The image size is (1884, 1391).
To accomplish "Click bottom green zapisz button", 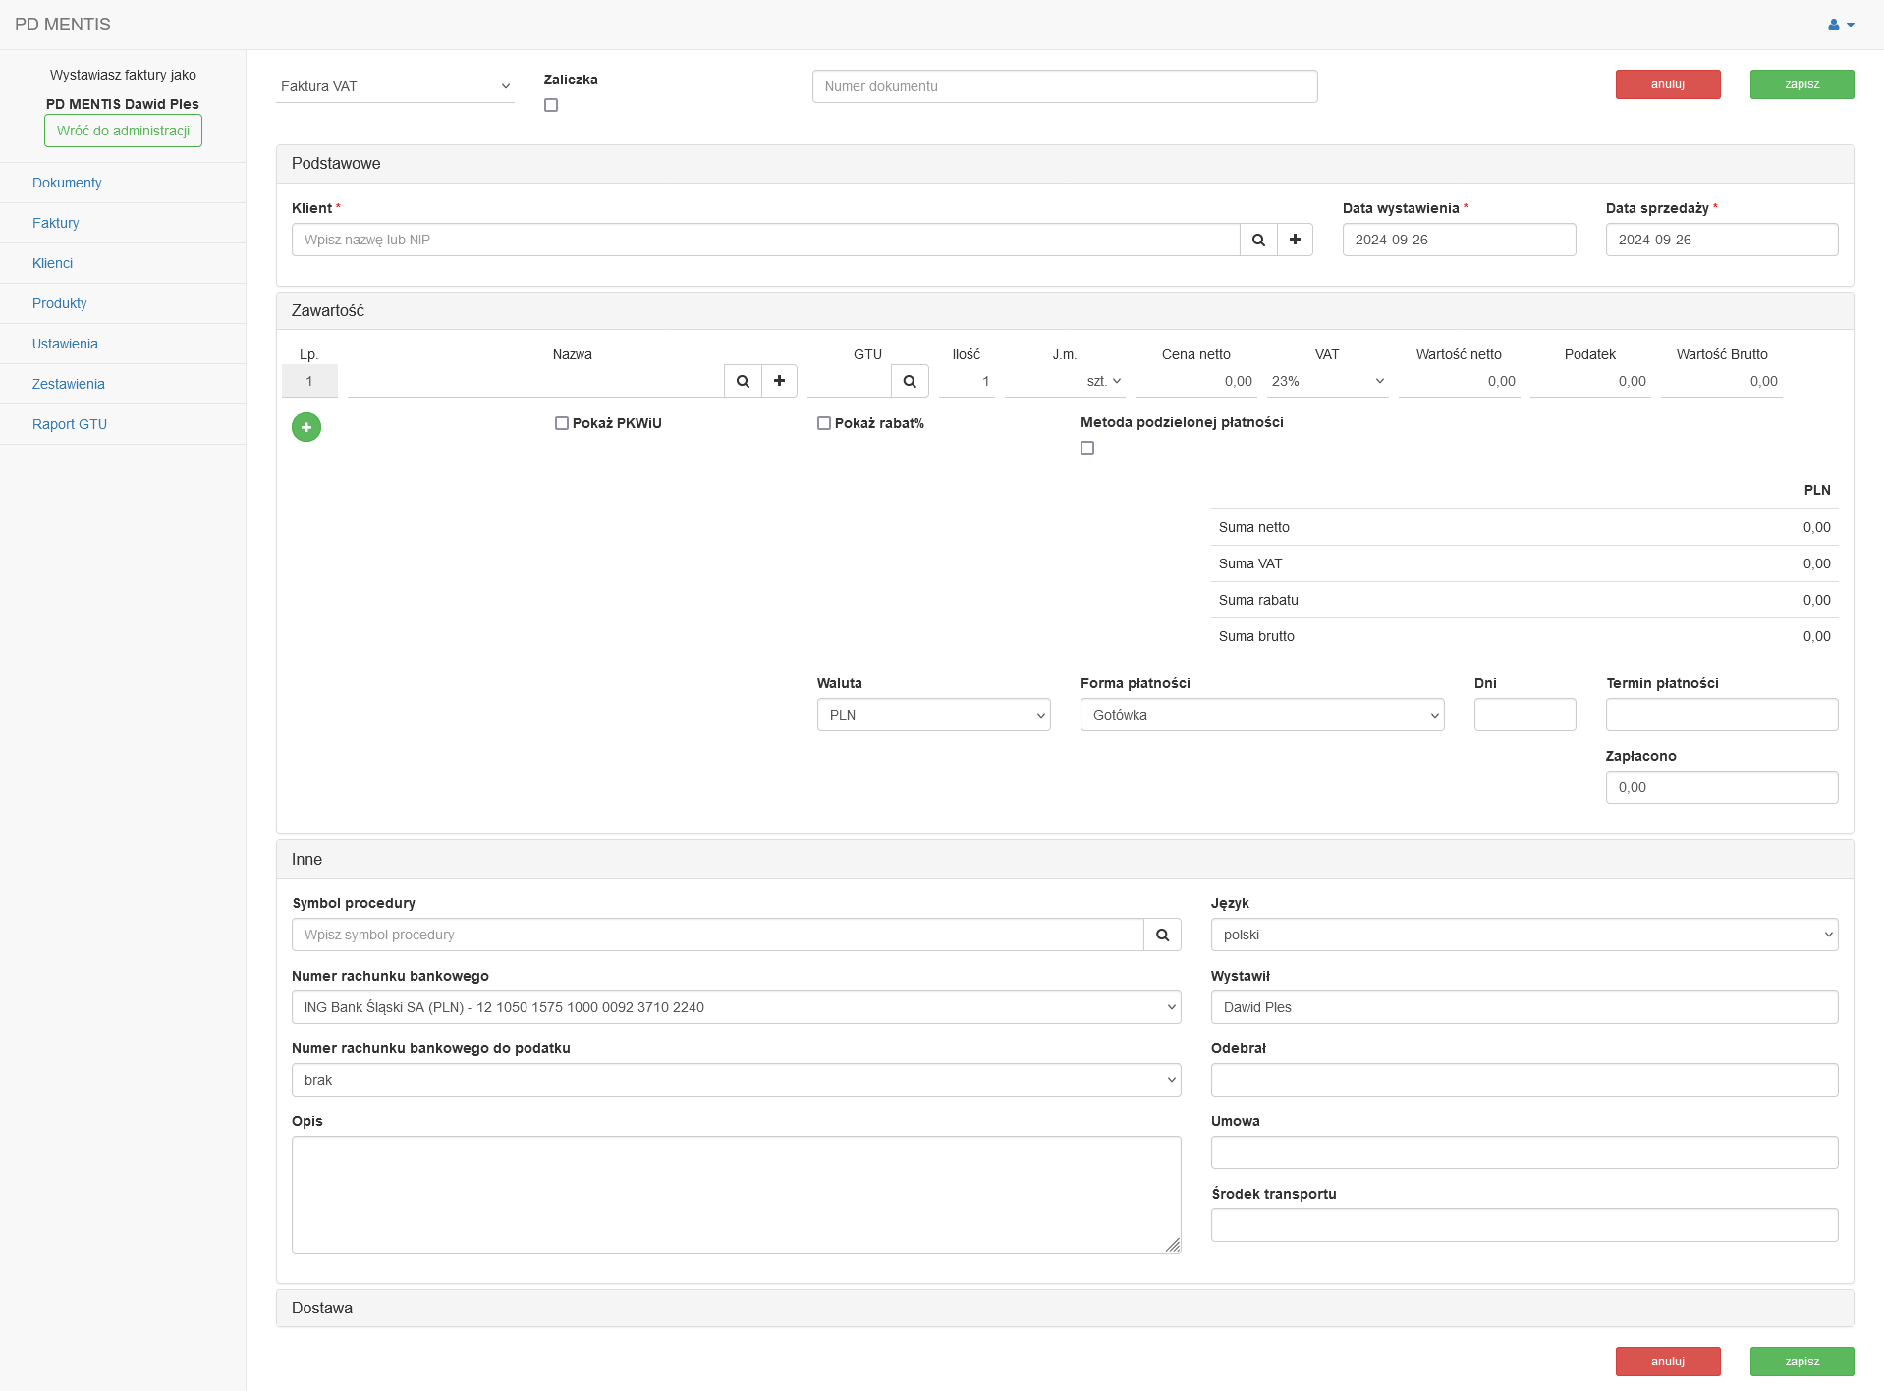I will pyautogui.click(x=1801, y=1362).
